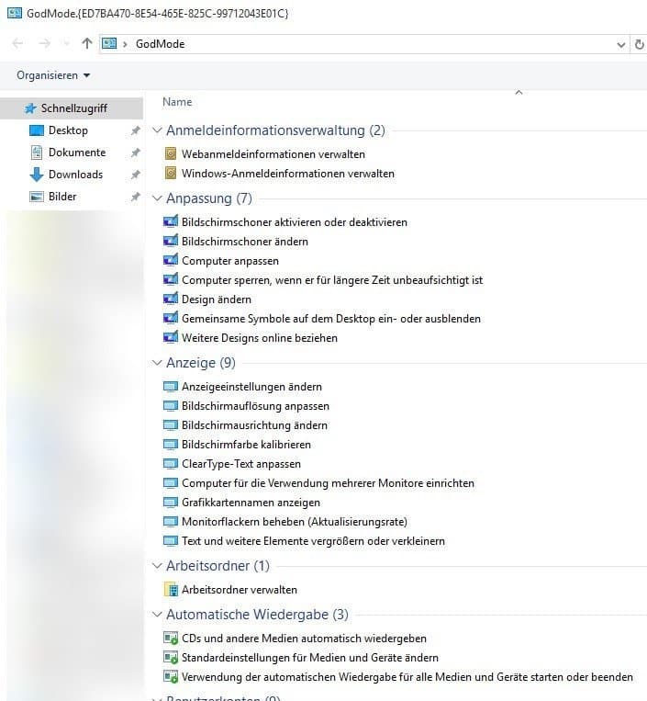Open the recent locations dropdown arrow
The width and height of the screenshot is (647, 701).
66,43
